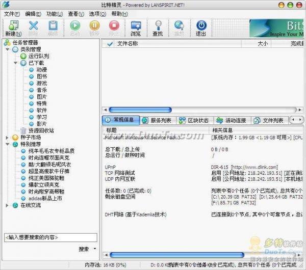Image resolution: width=306 pixels, height=270 pixels.
Task: Select the 游戏 category
Action: coord(42,84)
